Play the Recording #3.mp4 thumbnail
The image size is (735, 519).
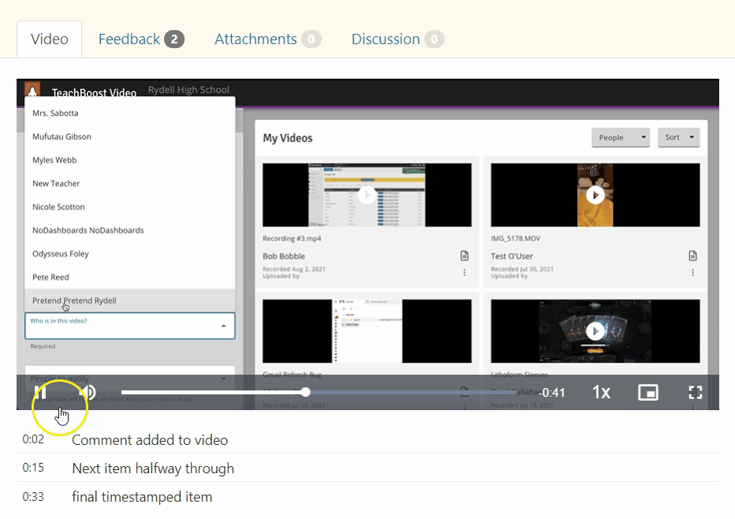point(367,195)
